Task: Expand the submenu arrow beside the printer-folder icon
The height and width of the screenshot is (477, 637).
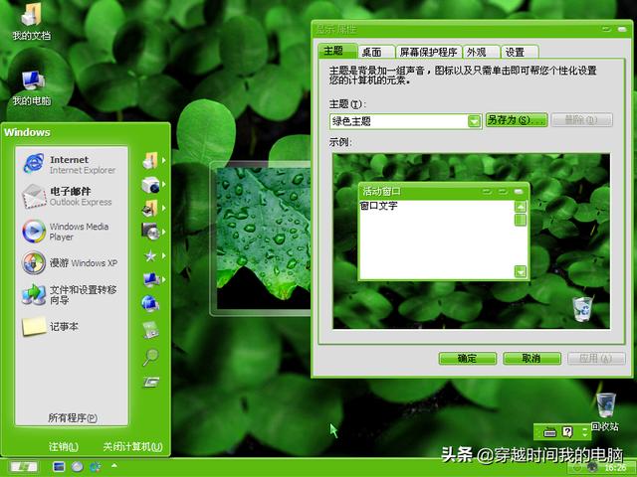Action: pos(163,208)
